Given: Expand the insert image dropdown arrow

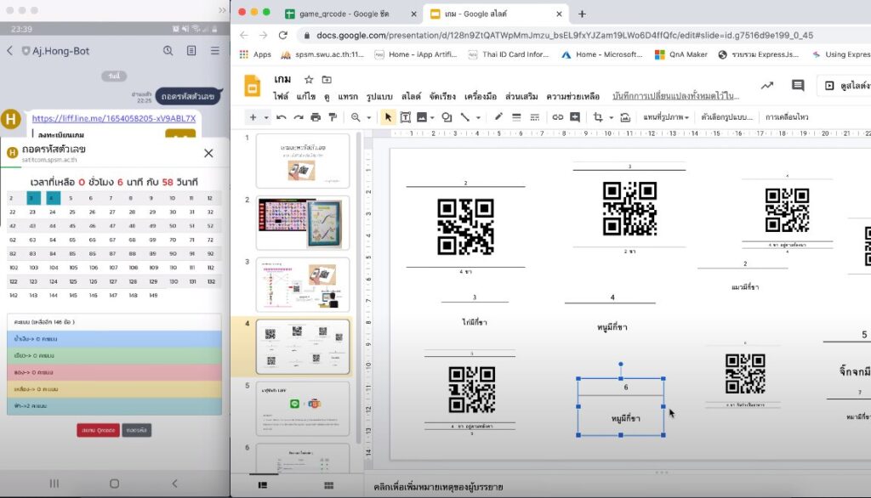Looking at the screenshot, I should 432,117.
